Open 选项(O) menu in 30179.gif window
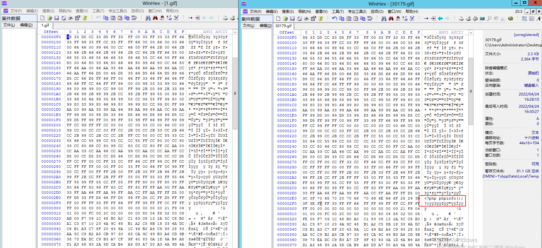Viewport: 542px width, 248px height. click(377, 11)
